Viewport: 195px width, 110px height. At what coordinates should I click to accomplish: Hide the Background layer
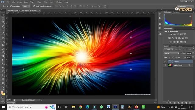point(165,65)
